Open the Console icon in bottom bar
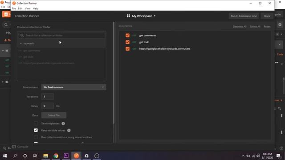The image size is (285, 160). click(14, 147)
